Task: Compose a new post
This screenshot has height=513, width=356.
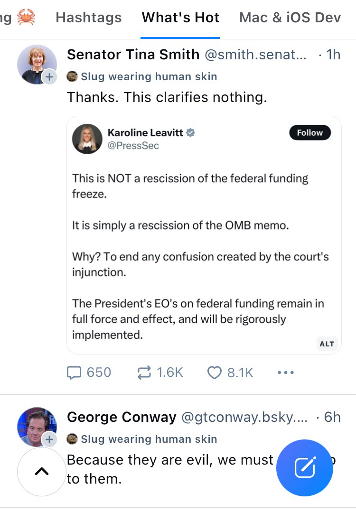Action: (x=304, y=468)
